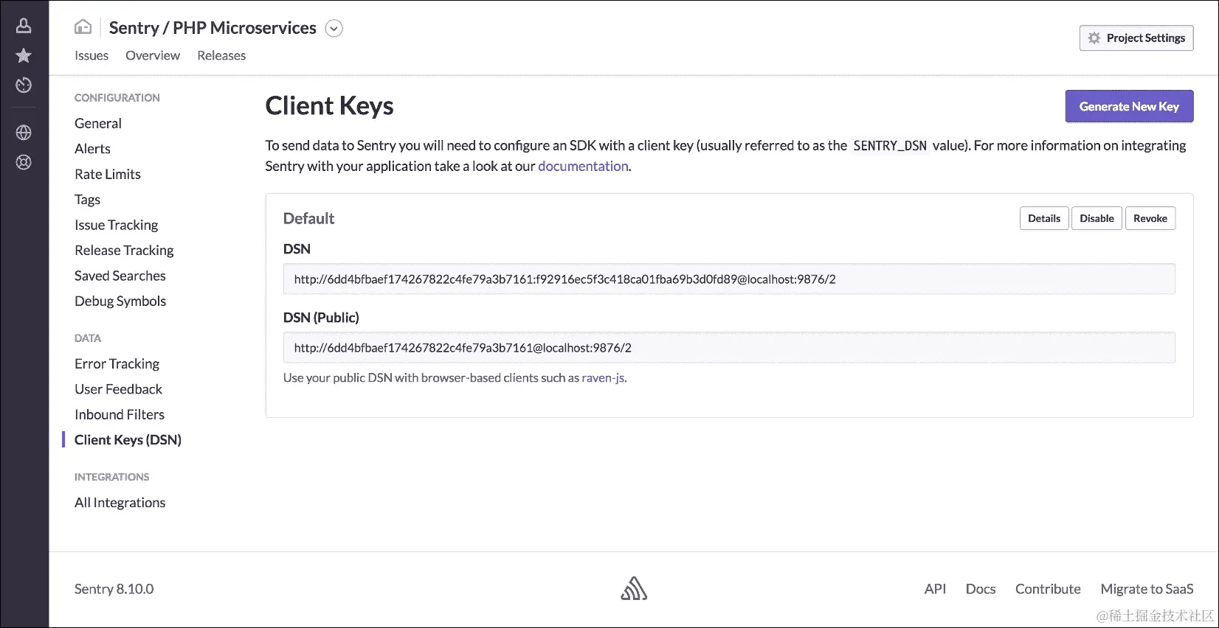Go to the Releases tab
The height and width of the screenshot is (628, 1219).
(221, 55)
